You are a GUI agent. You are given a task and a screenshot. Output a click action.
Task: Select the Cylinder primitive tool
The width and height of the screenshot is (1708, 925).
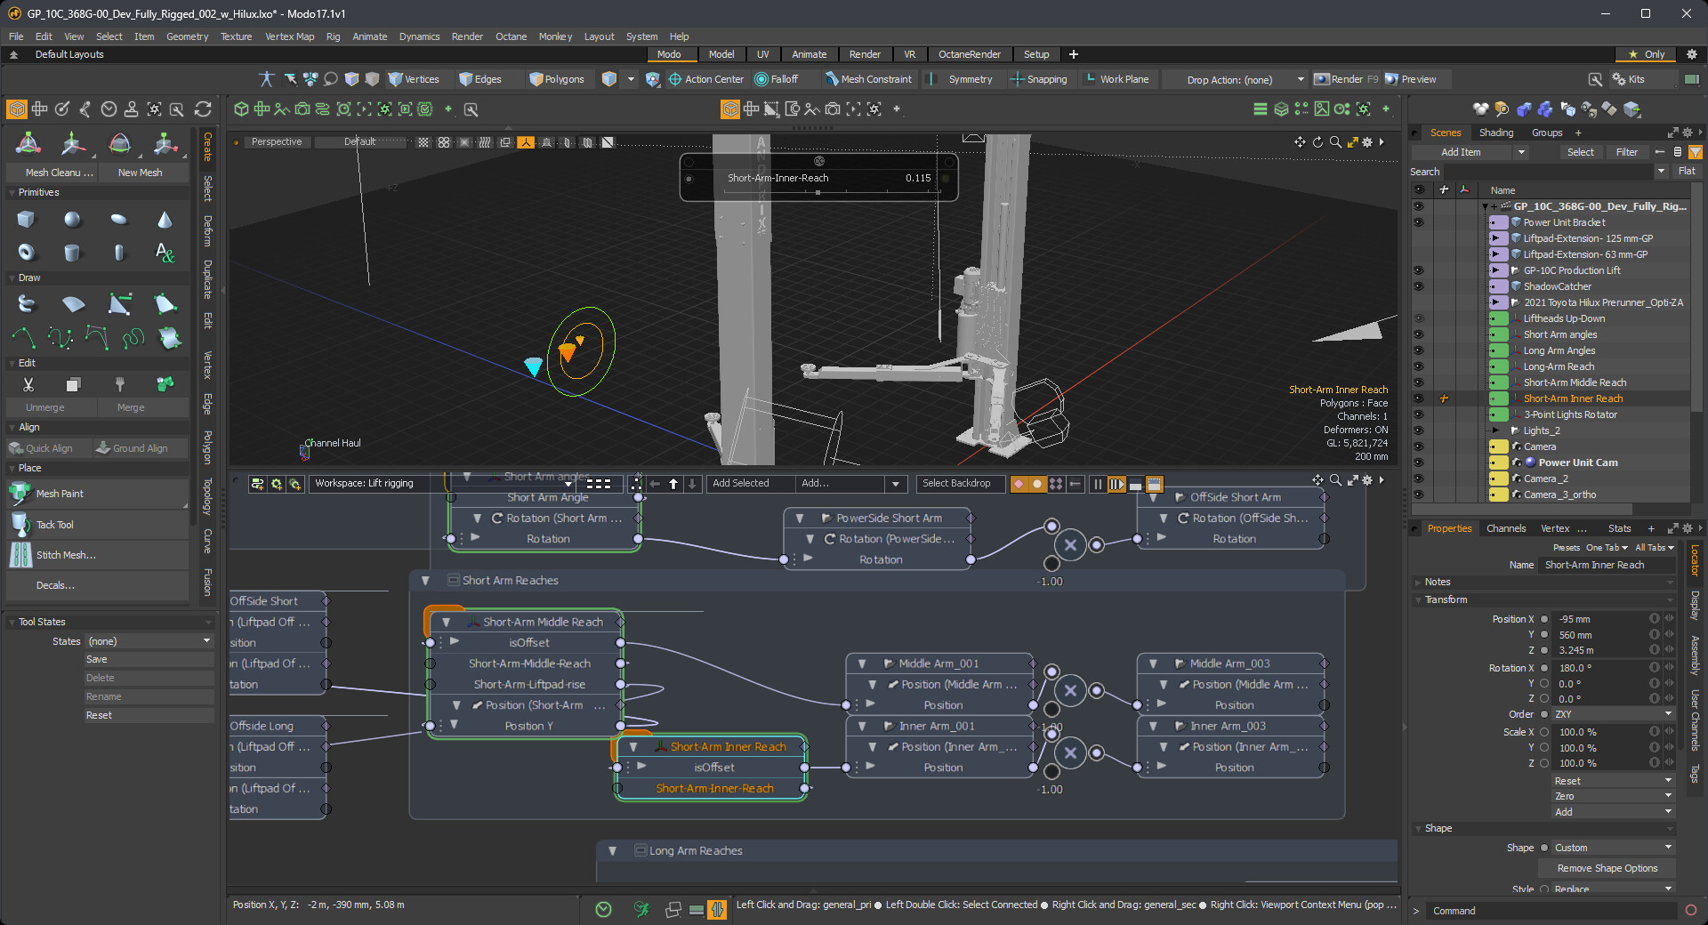(72, 253)
